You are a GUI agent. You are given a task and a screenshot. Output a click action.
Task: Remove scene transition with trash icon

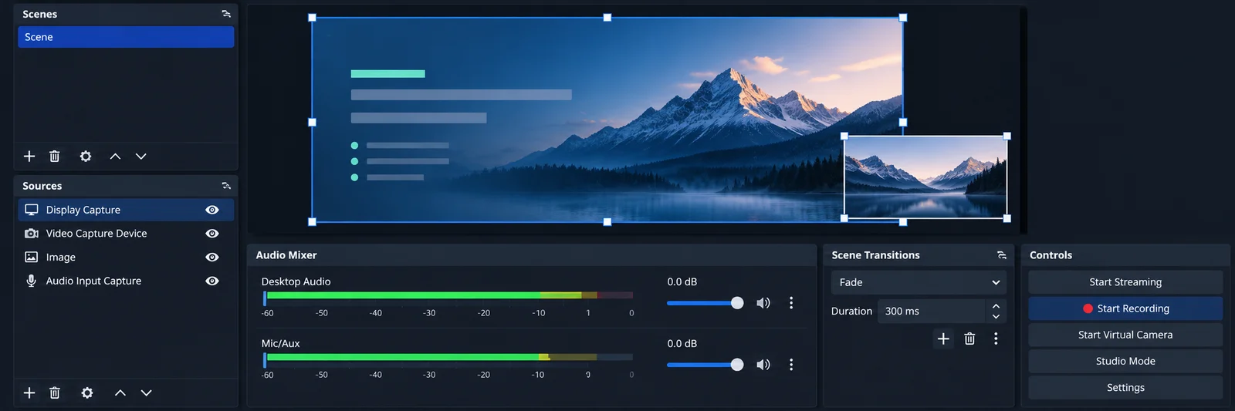click(x=969, y=339)
